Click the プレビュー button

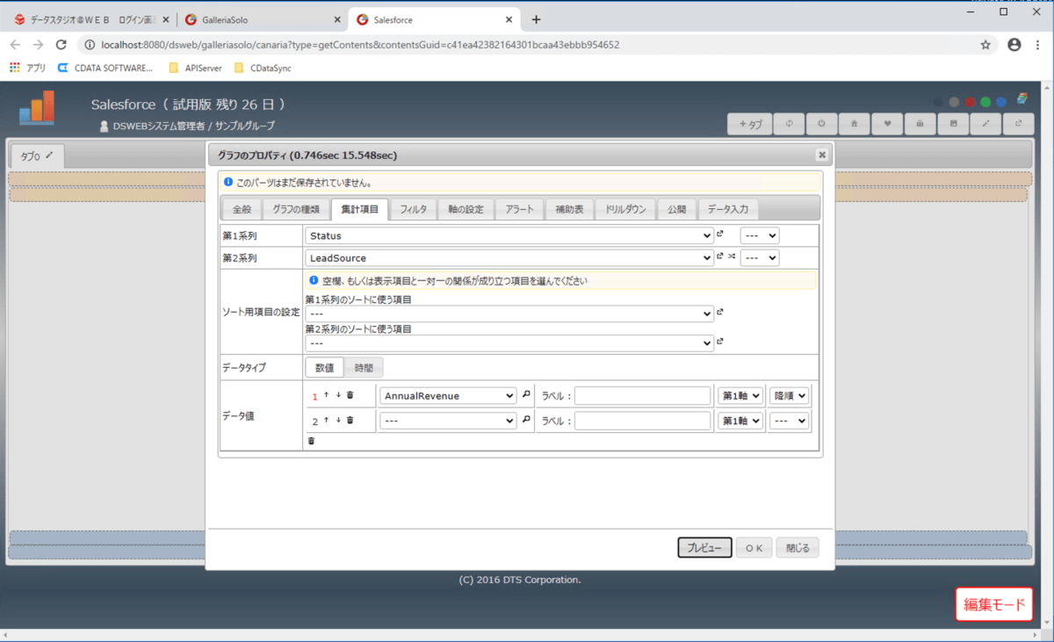click(704, 548)
